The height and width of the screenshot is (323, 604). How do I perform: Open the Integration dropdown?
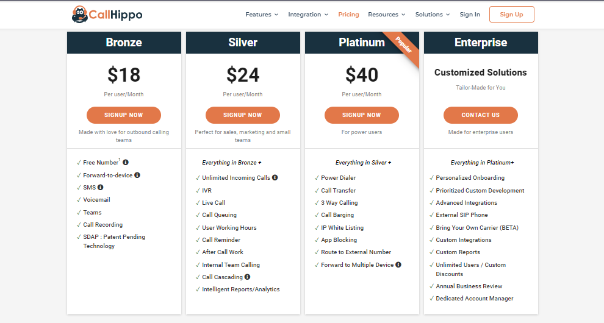pos(308,14)
